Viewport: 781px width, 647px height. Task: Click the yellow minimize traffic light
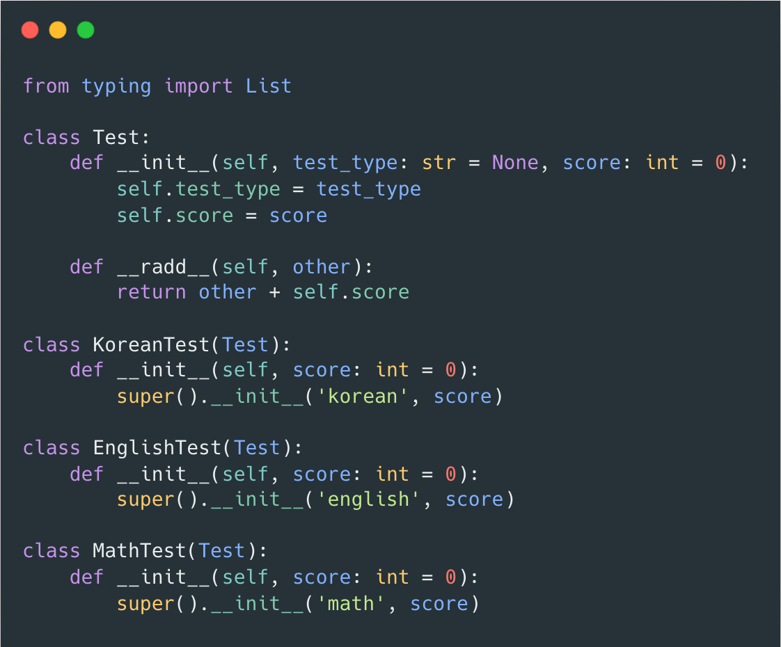point(58,30)
